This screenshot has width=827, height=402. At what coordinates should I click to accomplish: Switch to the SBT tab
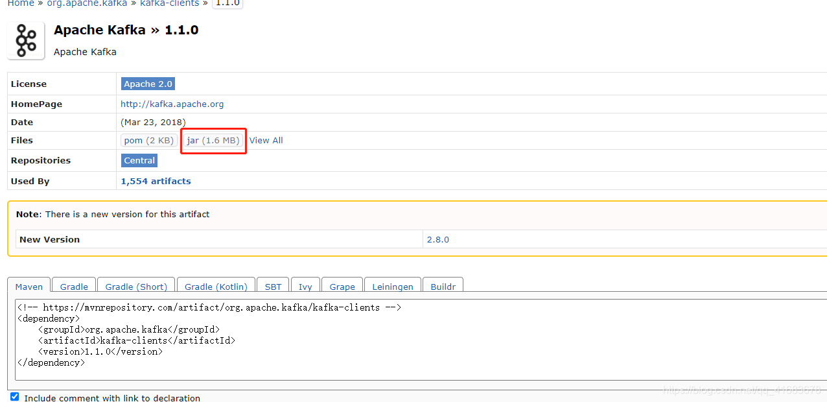click(x=274, y=286)
